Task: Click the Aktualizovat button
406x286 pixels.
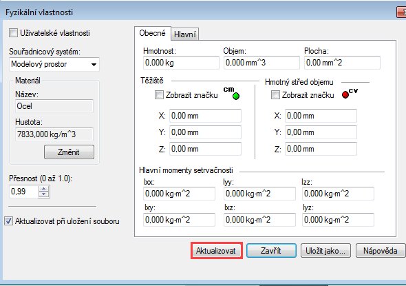Action: (216, 251)
